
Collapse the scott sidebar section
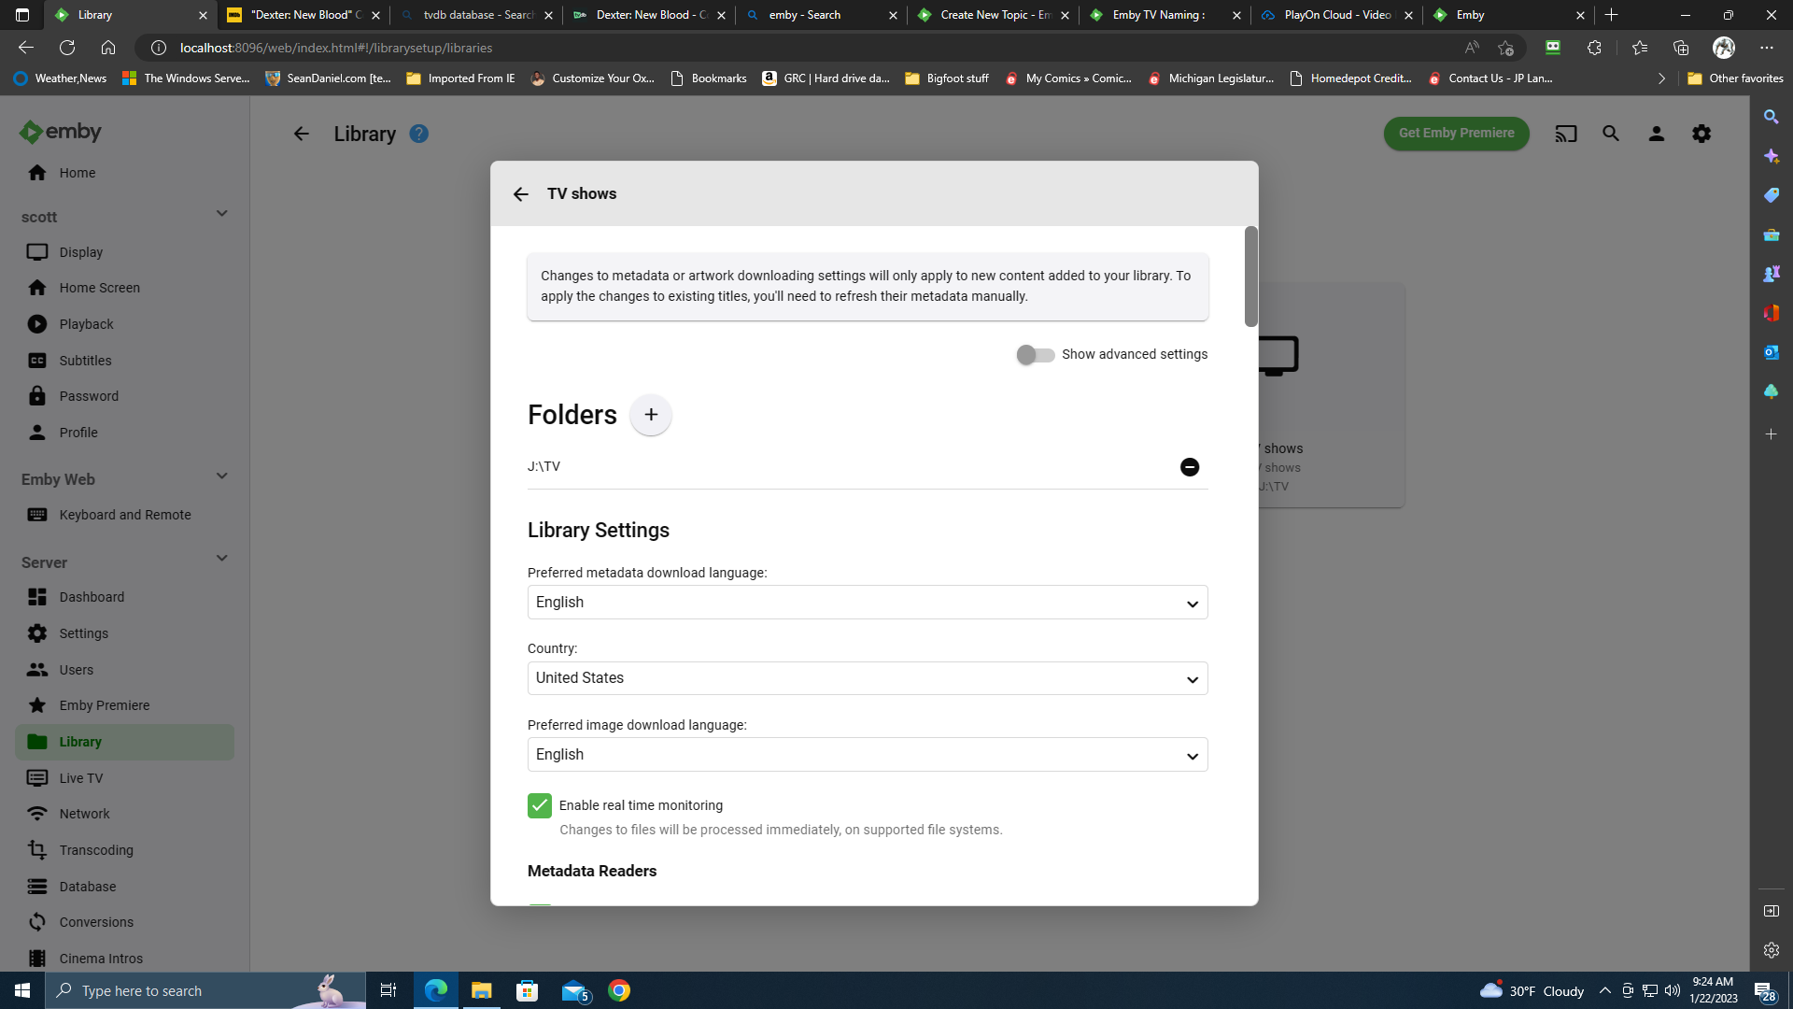click(x=222, y=214)
